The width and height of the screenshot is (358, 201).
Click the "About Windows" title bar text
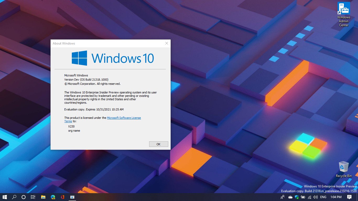point(64,43)
